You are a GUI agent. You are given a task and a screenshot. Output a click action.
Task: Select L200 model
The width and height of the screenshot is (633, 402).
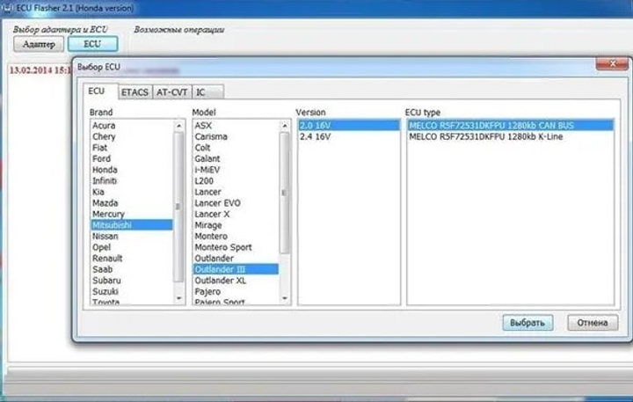236,180
